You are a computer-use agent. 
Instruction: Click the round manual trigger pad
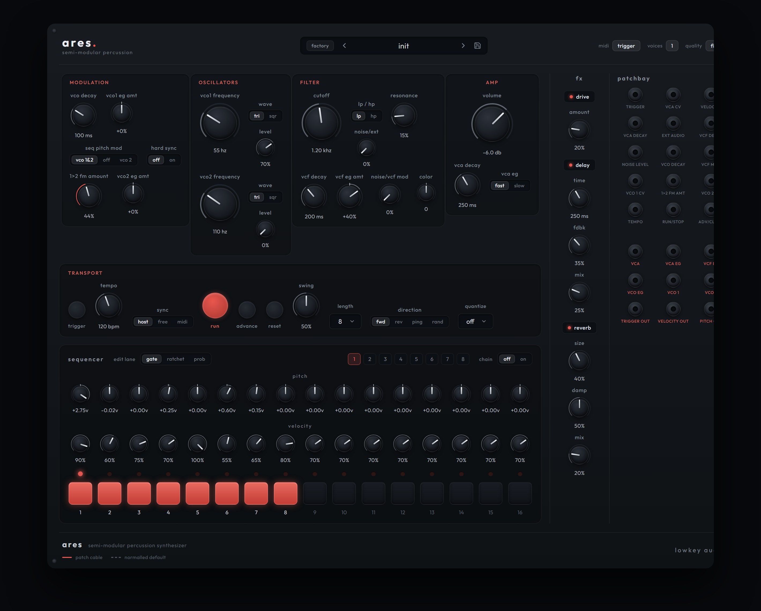[x=77, y=310]
